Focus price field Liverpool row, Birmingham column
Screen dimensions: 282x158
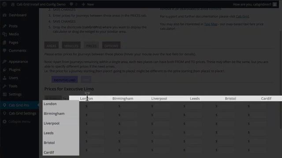129,124
